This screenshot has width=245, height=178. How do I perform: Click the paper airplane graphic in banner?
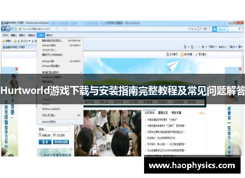pos(172,65)
